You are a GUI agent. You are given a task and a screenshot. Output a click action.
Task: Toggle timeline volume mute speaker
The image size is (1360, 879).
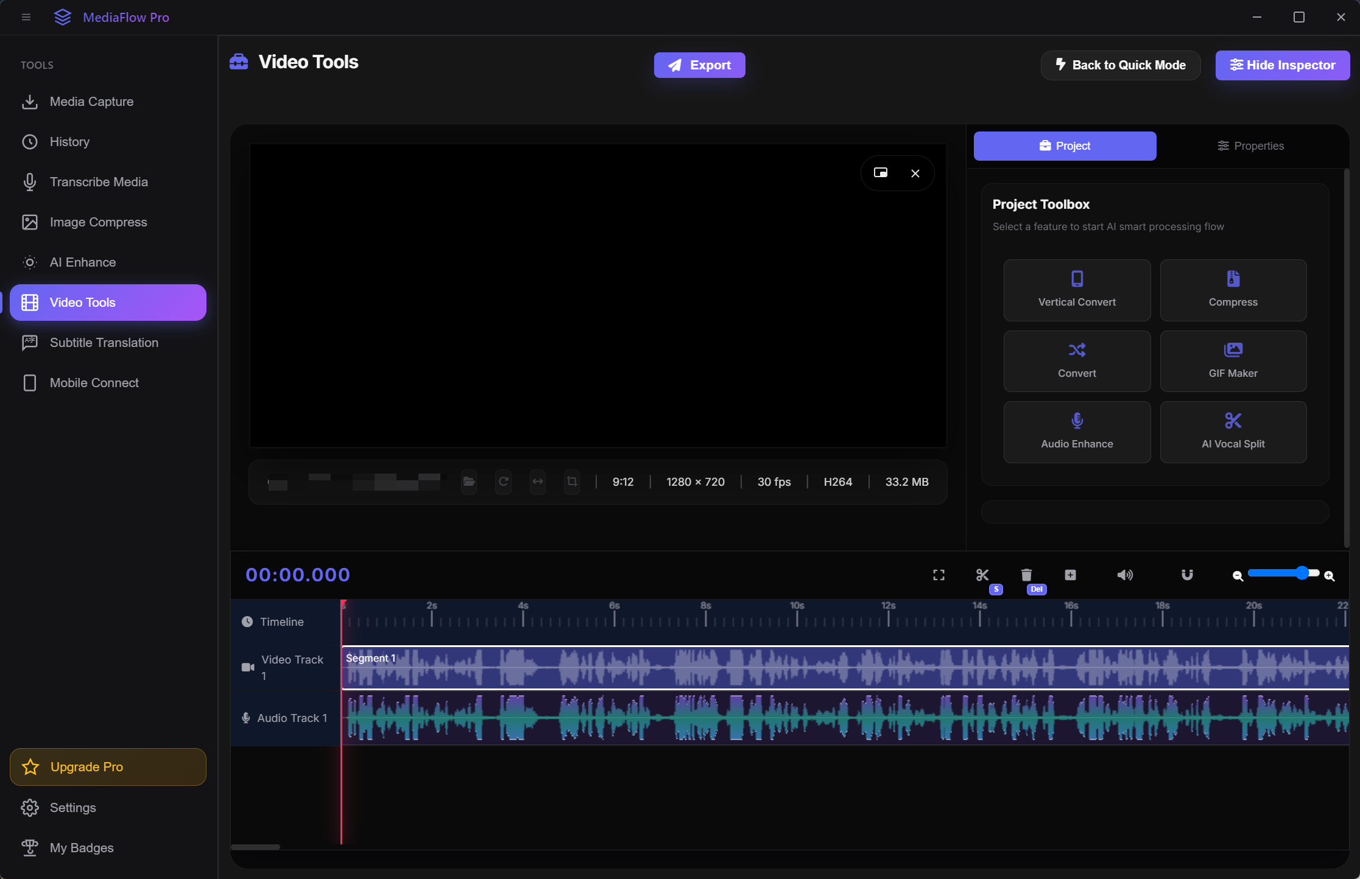[x=1124, y=575]
